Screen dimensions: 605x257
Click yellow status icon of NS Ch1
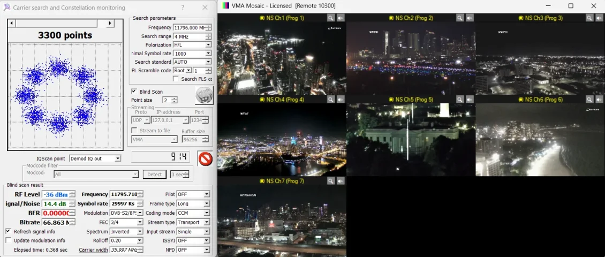point(262,18)
